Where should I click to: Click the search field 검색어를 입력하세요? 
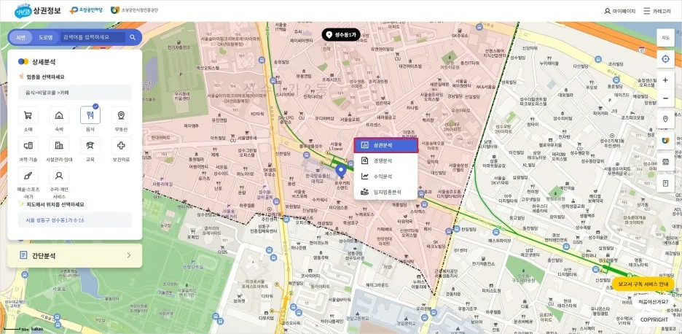click(x=93, y=37)
